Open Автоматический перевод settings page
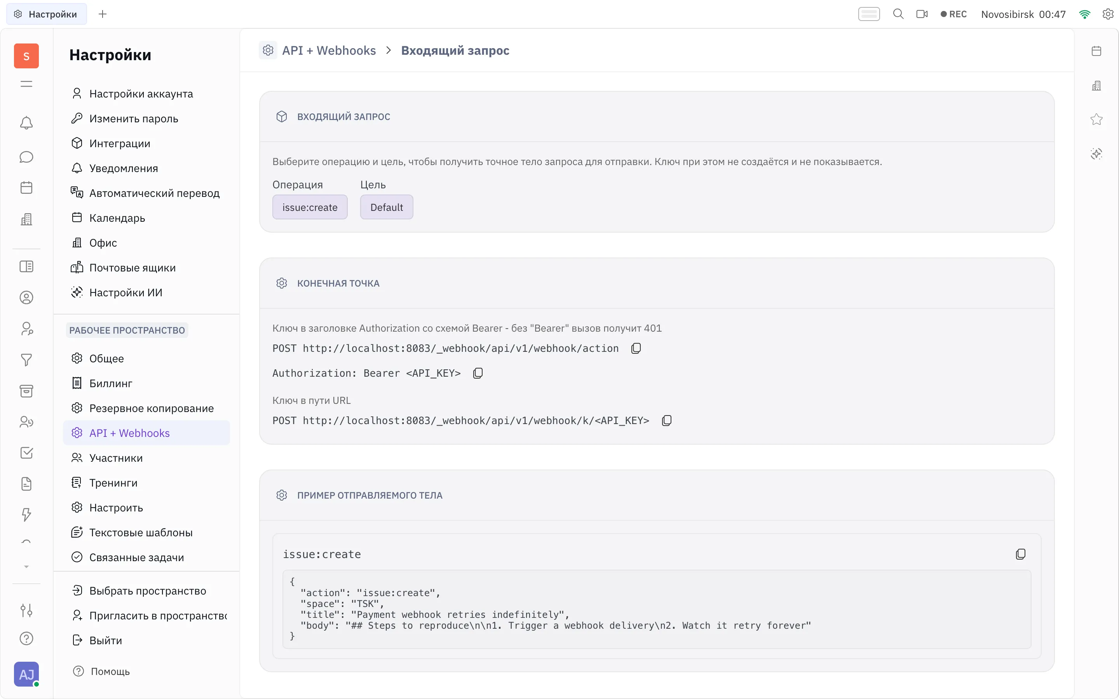This screenshot has width=1119, height=699. (x=146, y=193)
